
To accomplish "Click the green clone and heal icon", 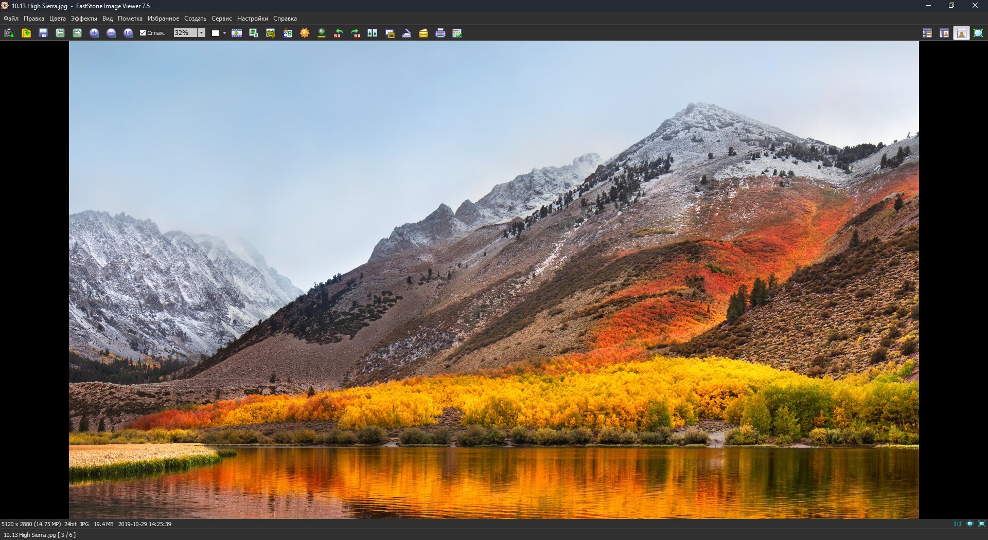I will point(322,33).
